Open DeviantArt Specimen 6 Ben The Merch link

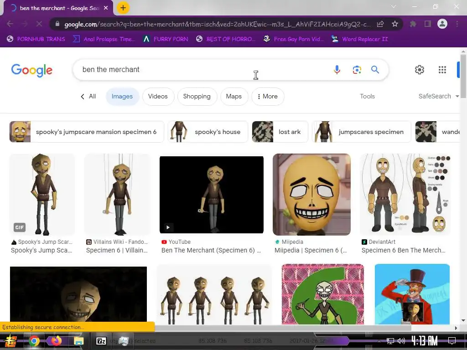point(404,250)
